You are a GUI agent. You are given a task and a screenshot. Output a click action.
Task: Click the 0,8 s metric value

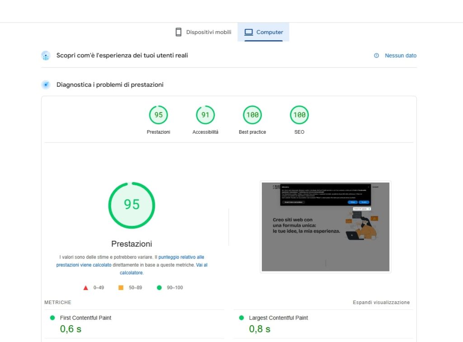coord(260,329)
